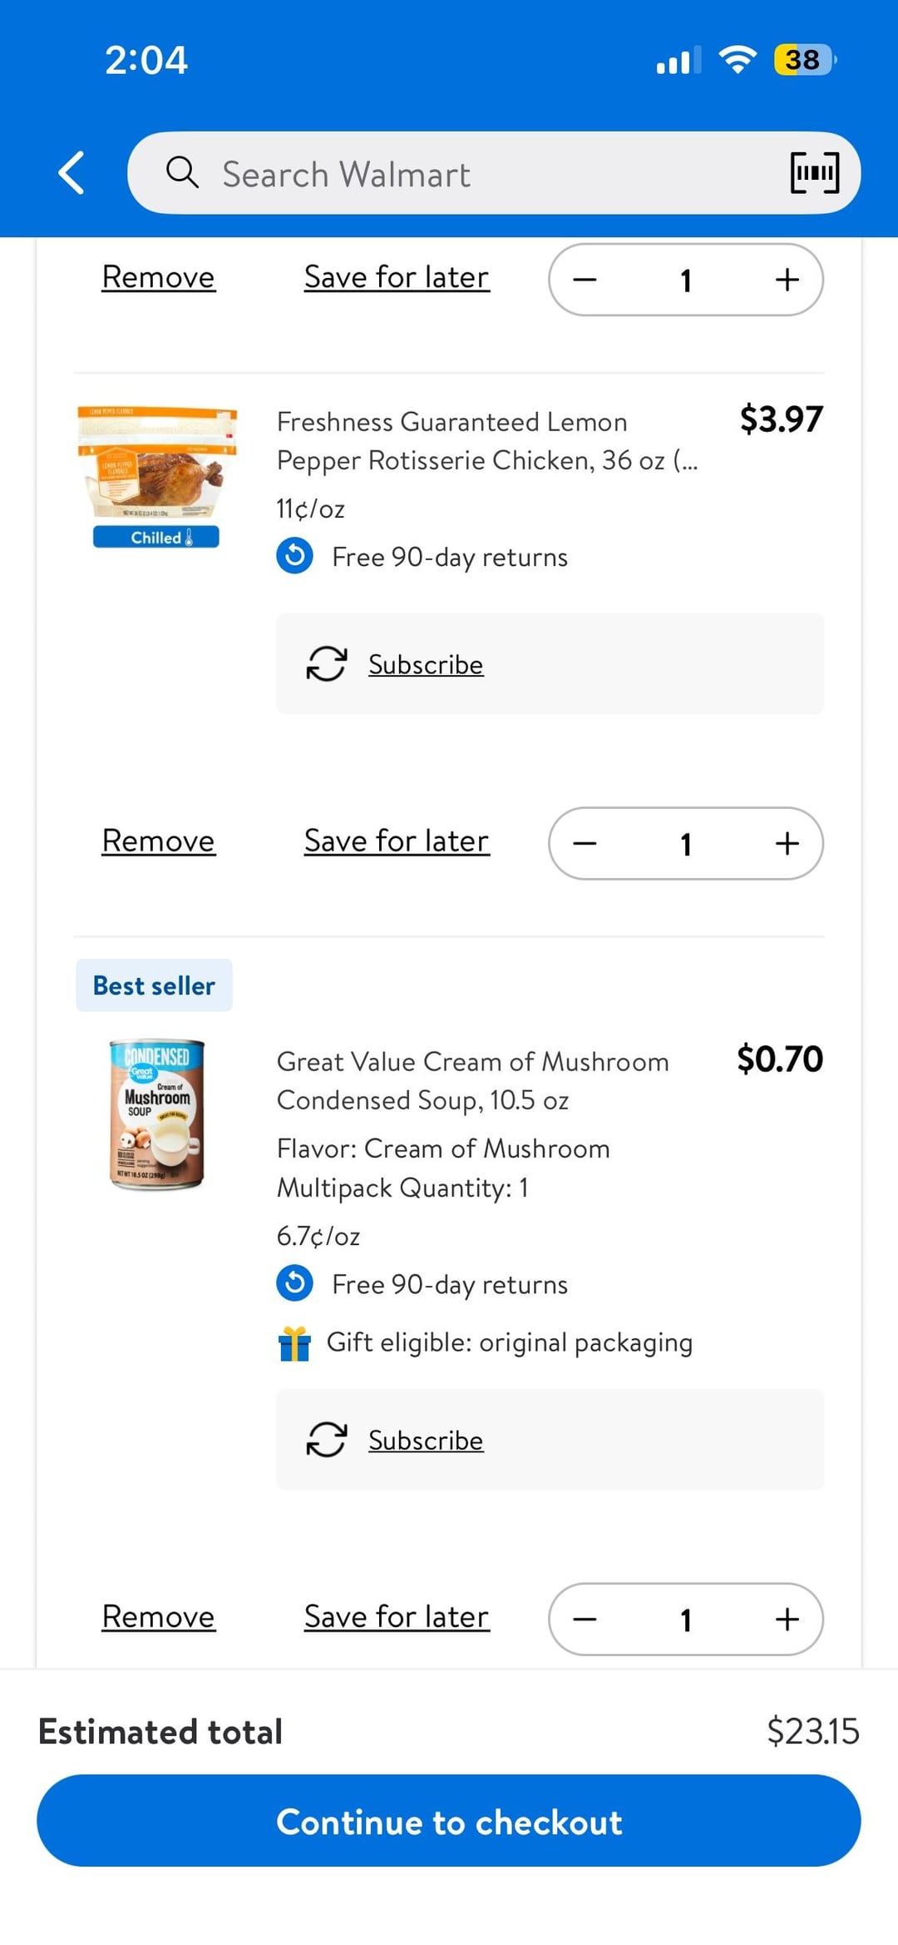
Task: Tap plus on the topmost quantity stepper
Action: (787, 280)
